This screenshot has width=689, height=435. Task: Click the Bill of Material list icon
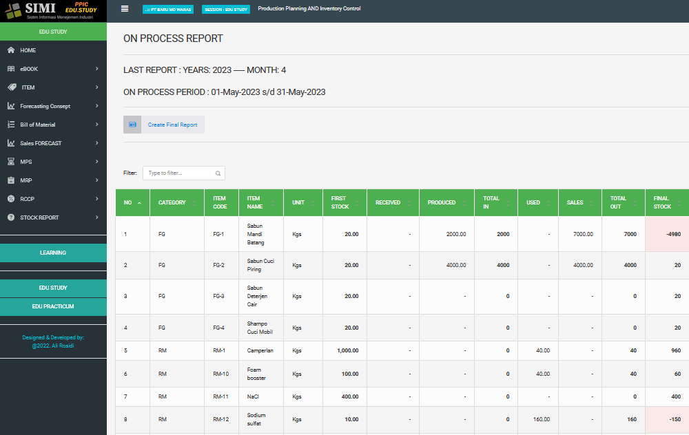(11, 125)
